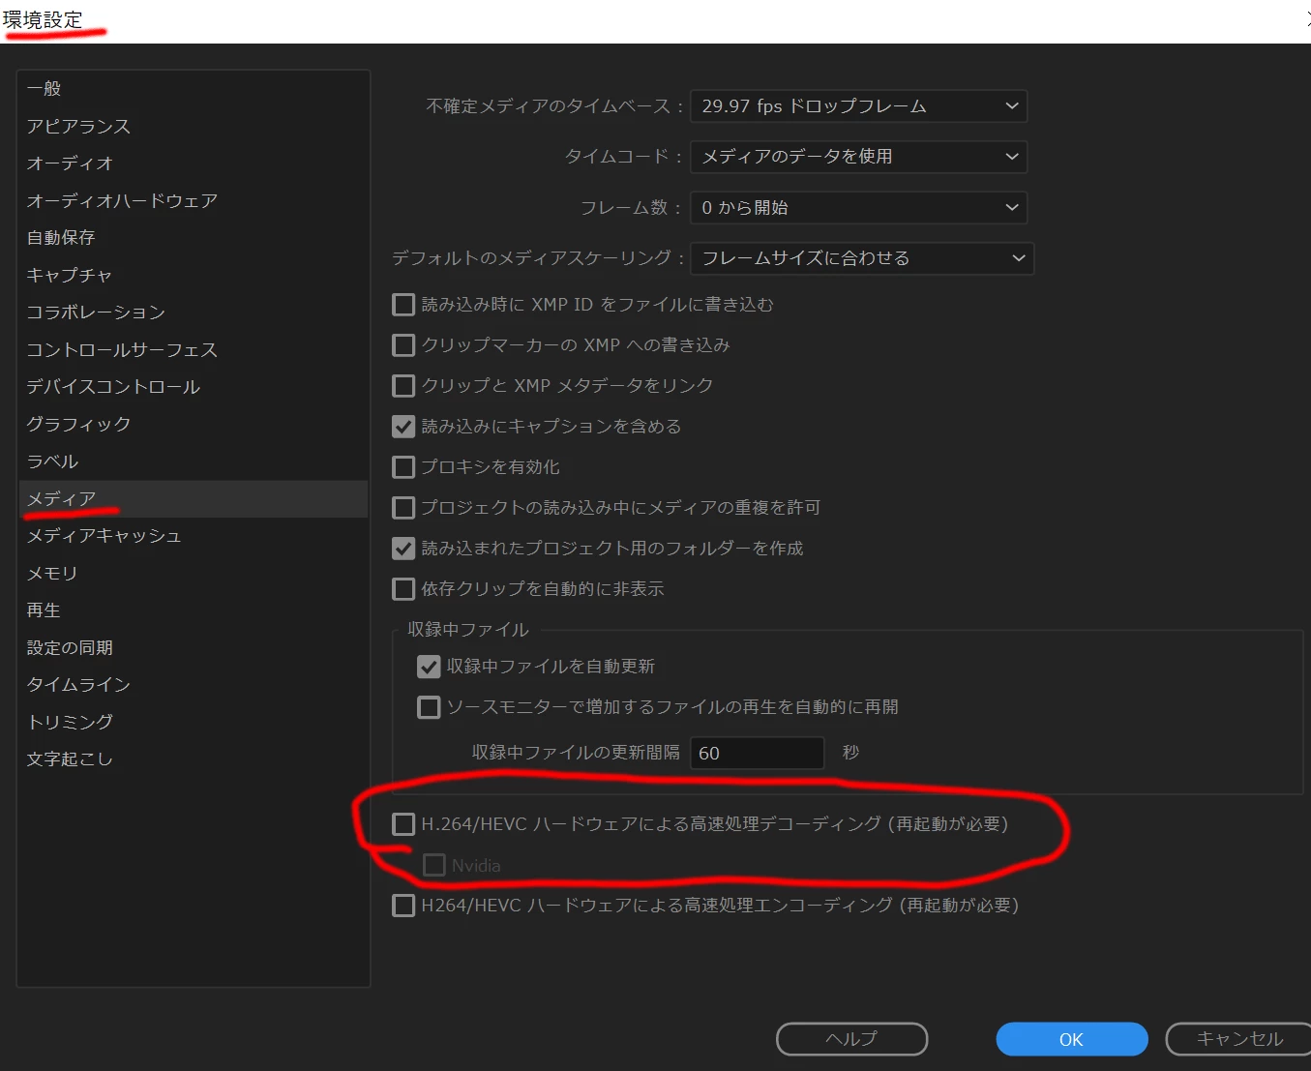This screenshot has width=1311, height=1071.
Task: Select 自動保存 in the sidebar
Action: pyautogui.click(x=194, y=238)
